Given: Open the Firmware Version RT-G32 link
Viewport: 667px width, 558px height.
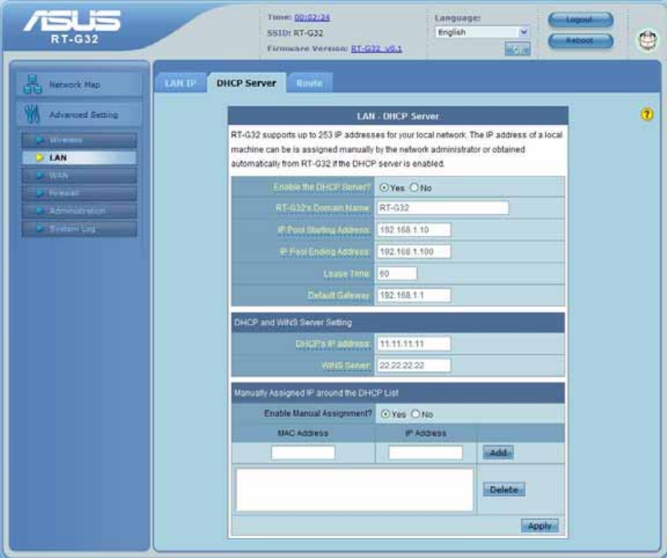Looking at the screenshot, I should [376, 49].
